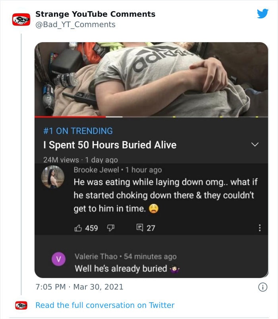This screenshot has height=319, width=278.
Task: Click Valerie Thao's purple V avatar
Action: click(x=59, y=259)
